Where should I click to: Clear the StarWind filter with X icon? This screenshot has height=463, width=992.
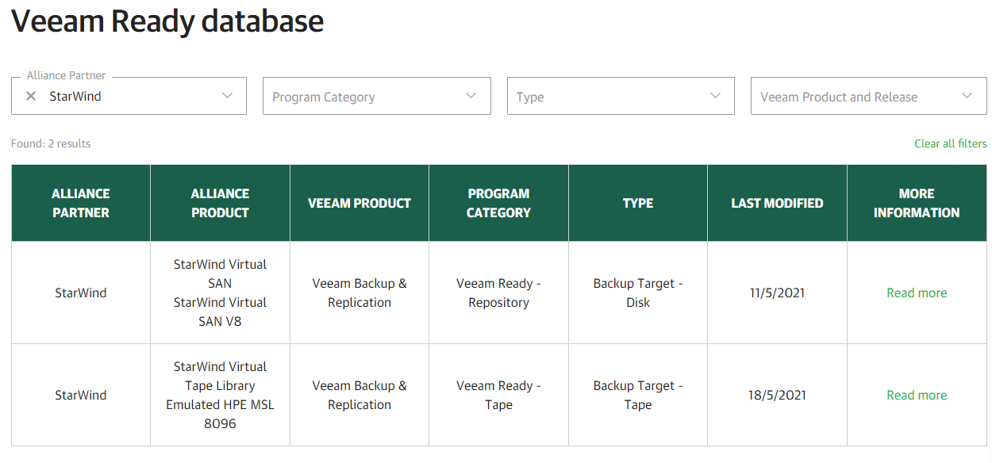[31, 96]
